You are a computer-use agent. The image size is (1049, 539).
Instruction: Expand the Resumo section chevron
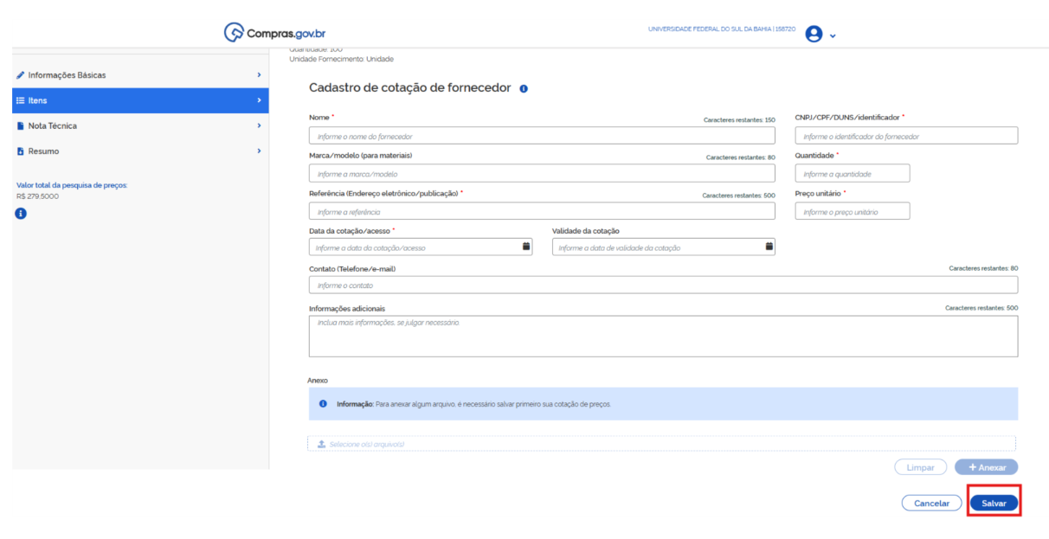pos(259,151)
